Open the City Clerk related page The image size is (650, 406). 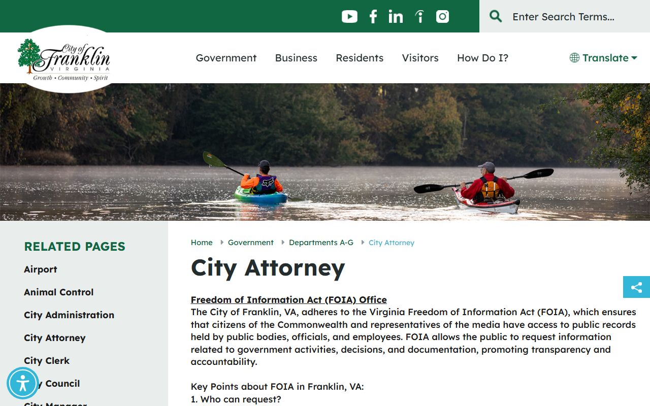pyautogui.click(x=47, y=361)
